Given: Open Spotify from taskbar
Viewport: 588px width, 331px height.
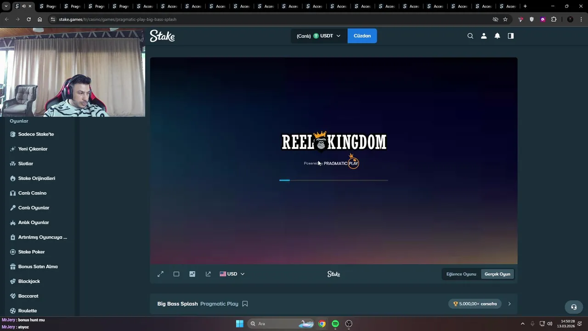Looking at the screenshot, I should pos(335,324).
